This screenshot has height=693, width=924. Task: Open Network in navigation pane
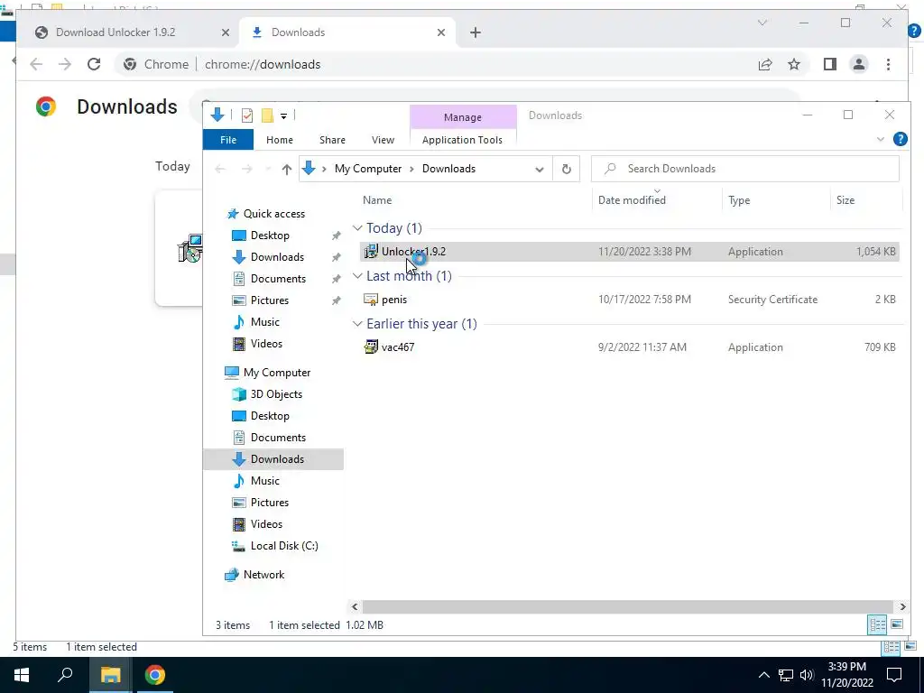(x=263, y=575)
